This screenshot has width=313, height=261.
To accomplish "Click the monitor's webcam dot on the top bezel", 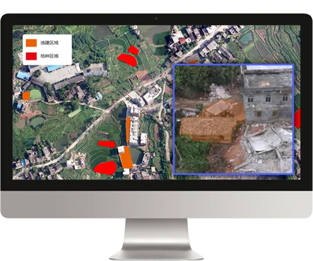I will 156,18.
